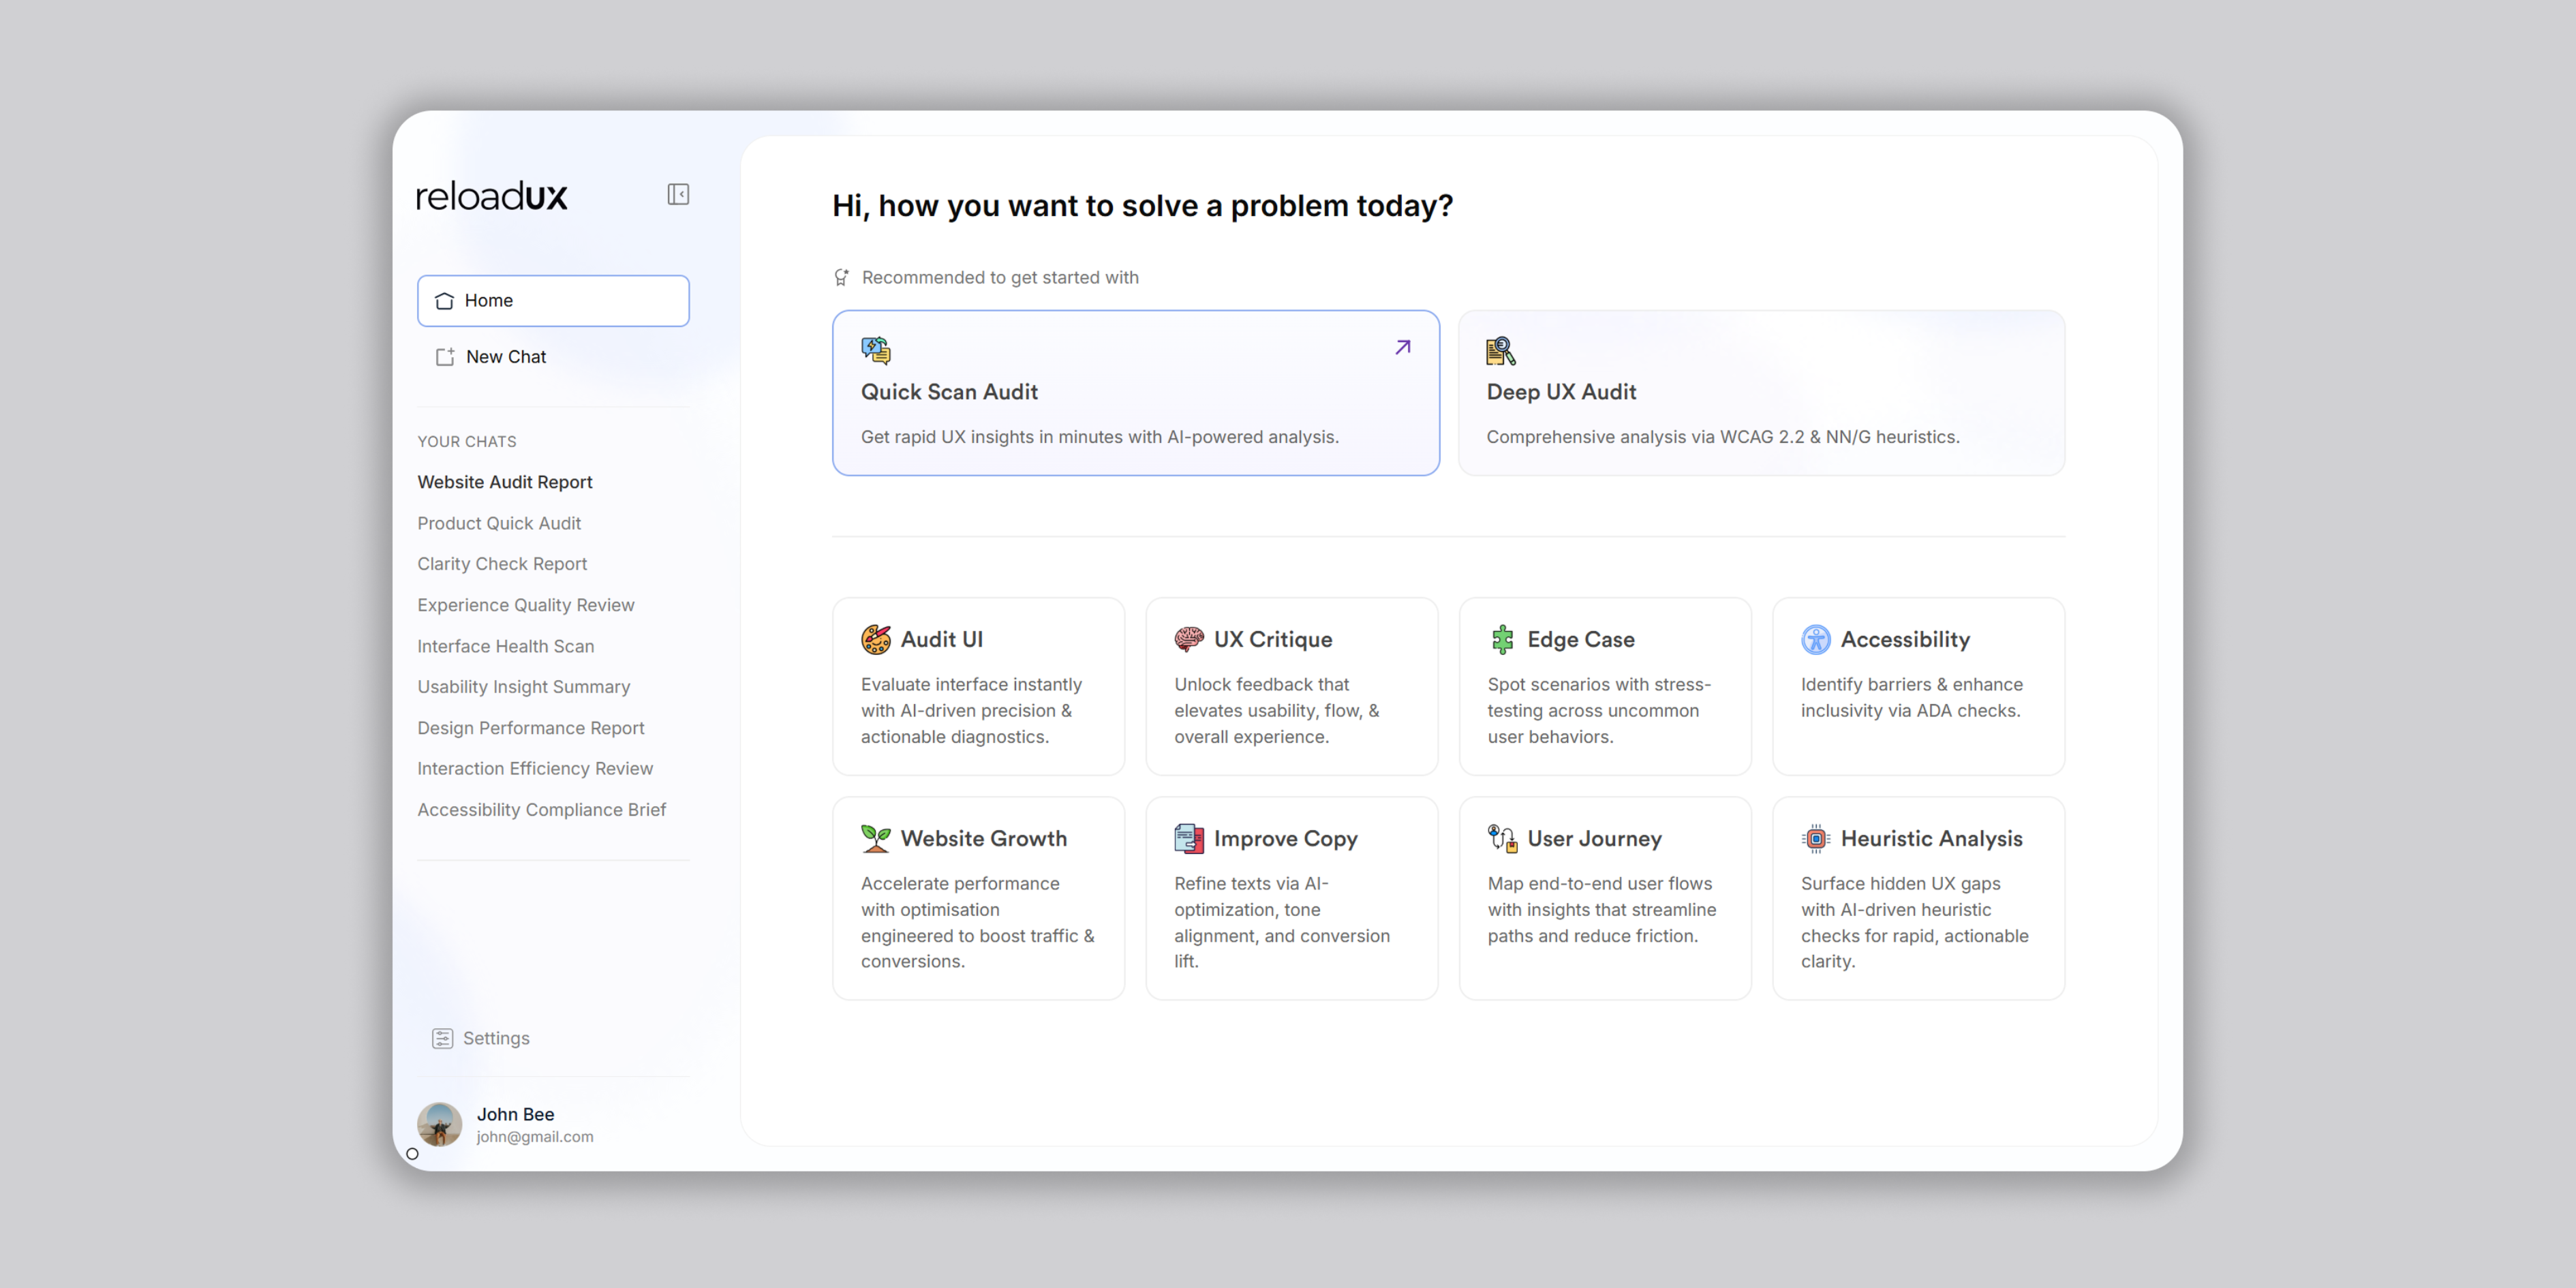The image size is (2576, 1288).
Task: Click the Quick Scan Audit chat icon
Action: 876,348
